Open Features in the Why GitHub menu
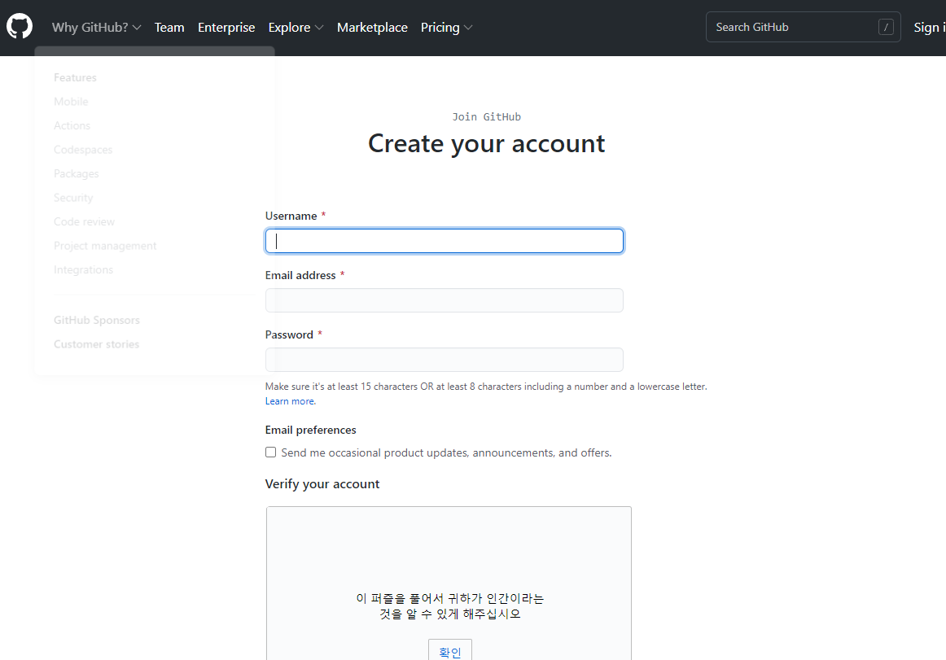The image size is (946, 660). (75, 77)
